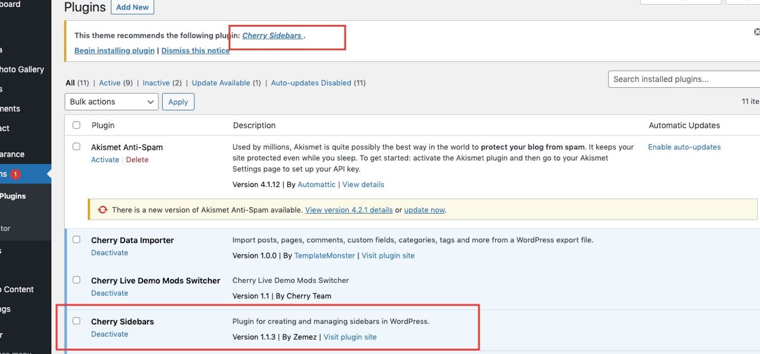Delete the Akismet Anti-Spam plugin
The height and width of the screenshot is (354, 760).
coord(137,160)
